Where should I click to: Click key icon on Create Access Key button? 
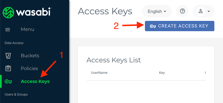click(153, 26)
